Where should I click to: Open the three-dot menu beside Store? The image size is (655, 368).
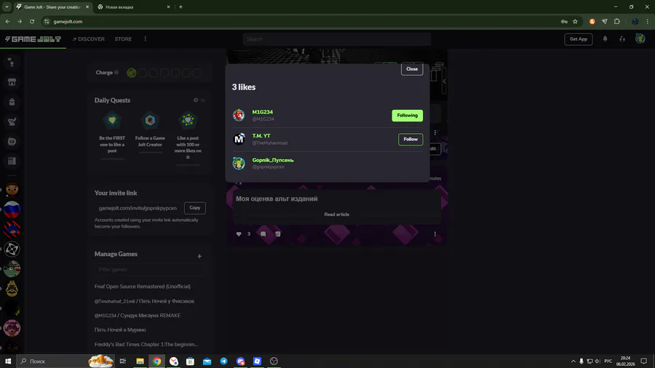(x=146, y=39)
